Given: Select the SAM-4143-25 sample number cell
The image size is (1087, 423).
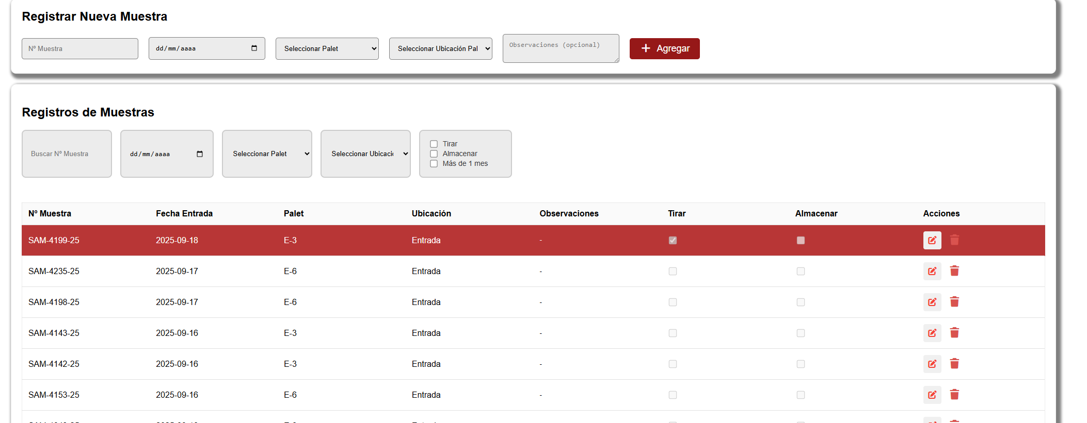Looking at the screenshot, I should tap(54, 333).
